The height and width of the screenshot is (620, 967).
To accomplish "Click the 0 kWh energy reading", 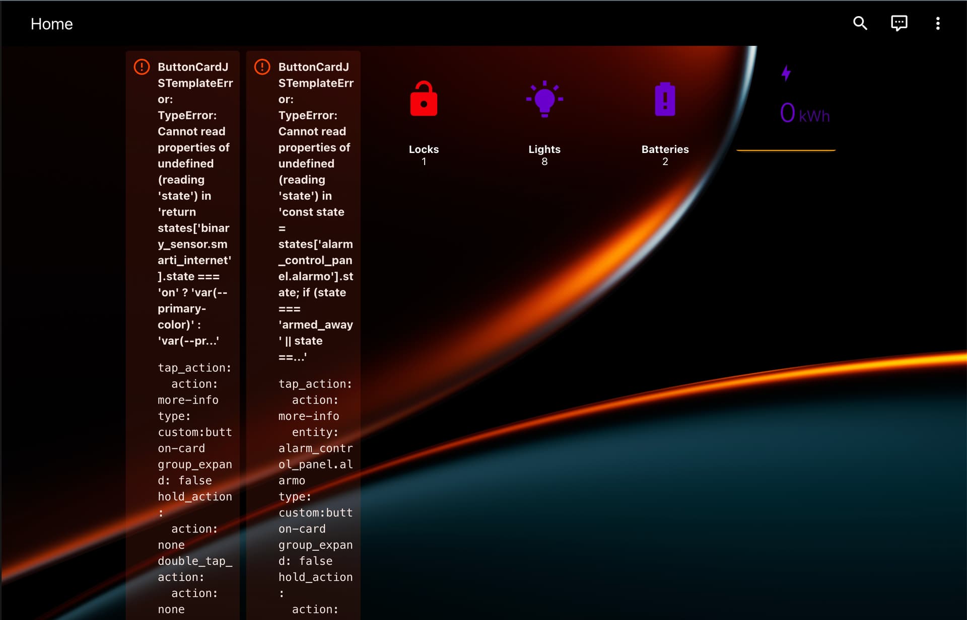I will [x=804, y=114].
